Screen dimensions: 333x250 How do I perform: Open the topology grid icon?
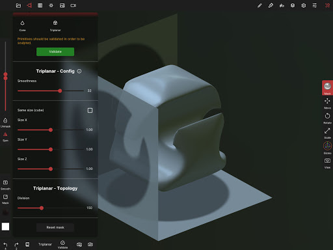tap(40, 5)
